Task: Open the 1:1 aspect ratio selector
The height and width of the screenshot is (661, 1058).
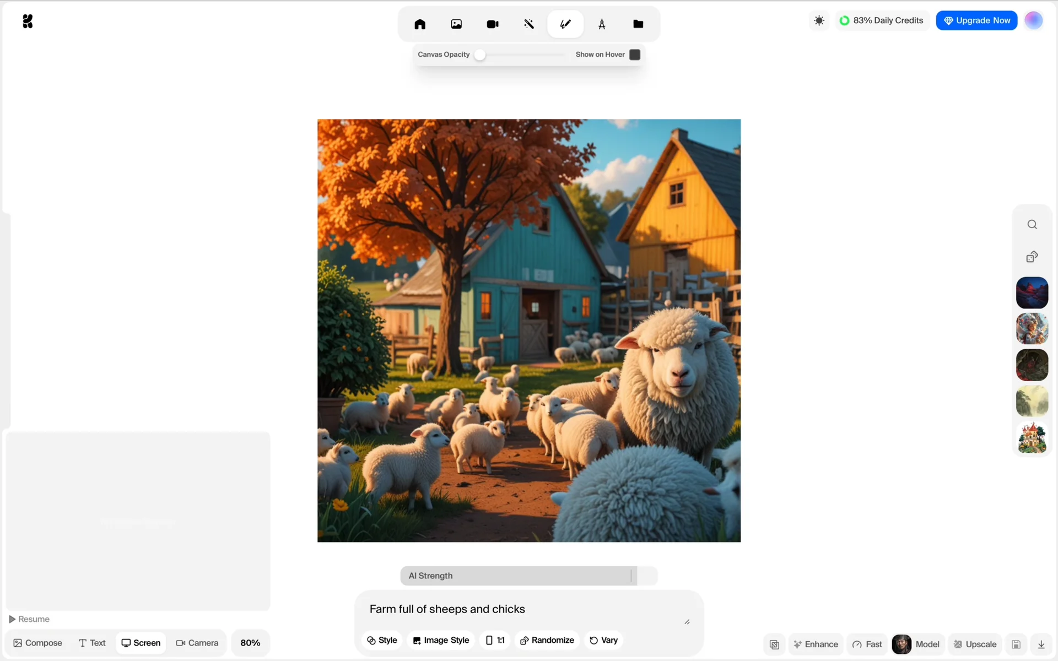Action: tap(495, 640)
